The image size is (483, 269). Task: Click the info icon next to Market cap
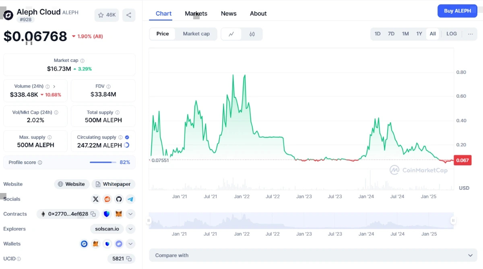click(82, 61)
